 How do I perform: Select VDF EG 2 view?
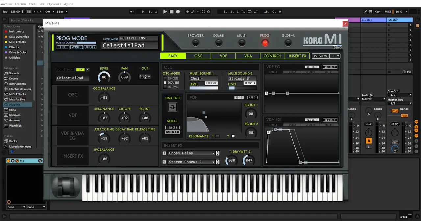point(330,67)
